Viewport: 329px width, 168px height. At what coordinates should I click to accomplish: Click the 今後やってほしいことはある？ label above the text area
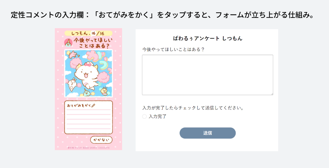[173, 49]
